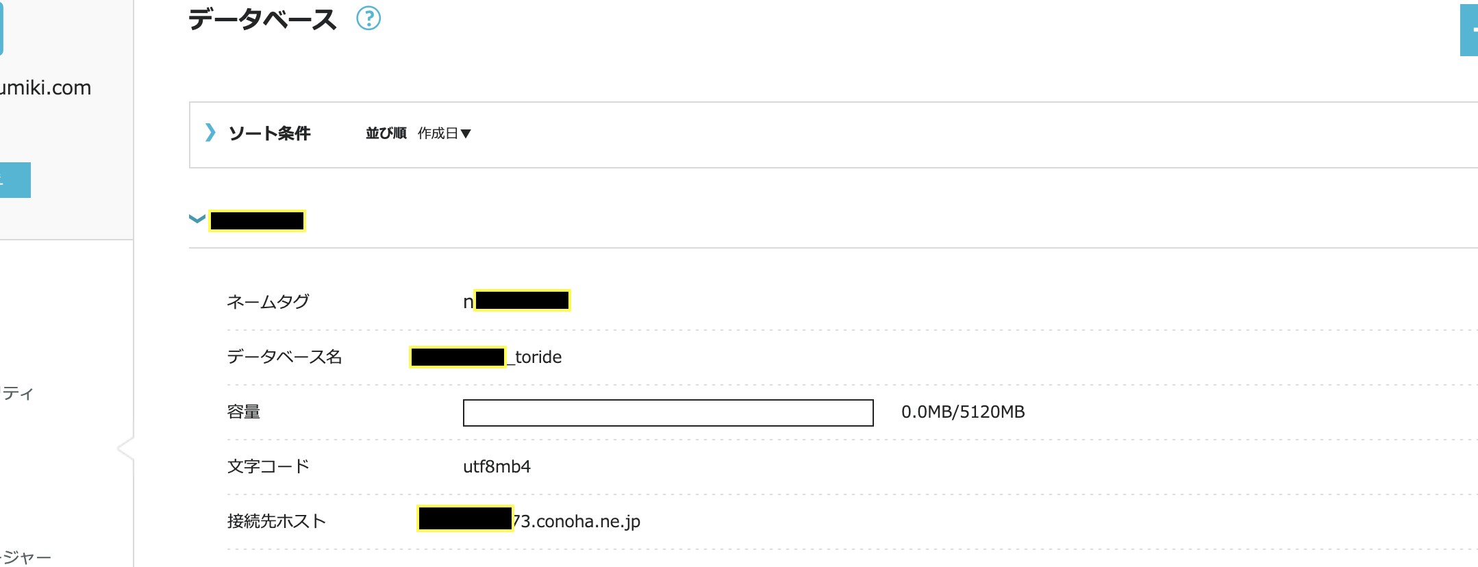Select the redacted database name header
Screen dimensions: 1478x567
pyautogui.click(x=257, y=220)
